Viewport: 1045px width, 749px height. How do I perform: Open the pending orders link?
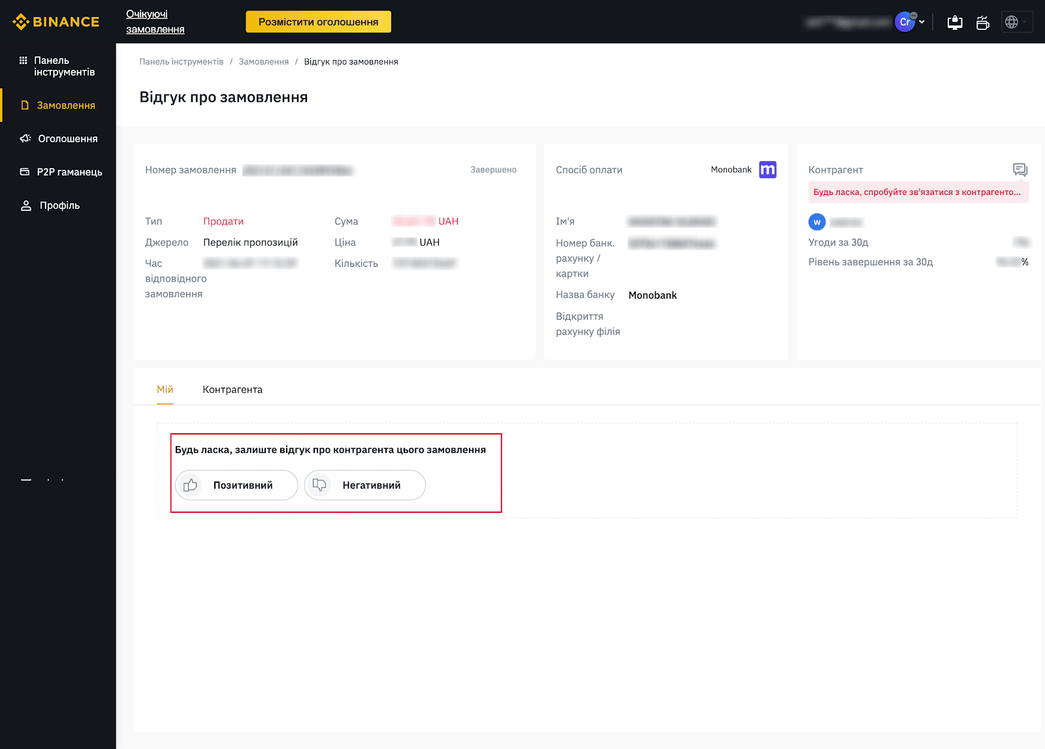point(155,22)
